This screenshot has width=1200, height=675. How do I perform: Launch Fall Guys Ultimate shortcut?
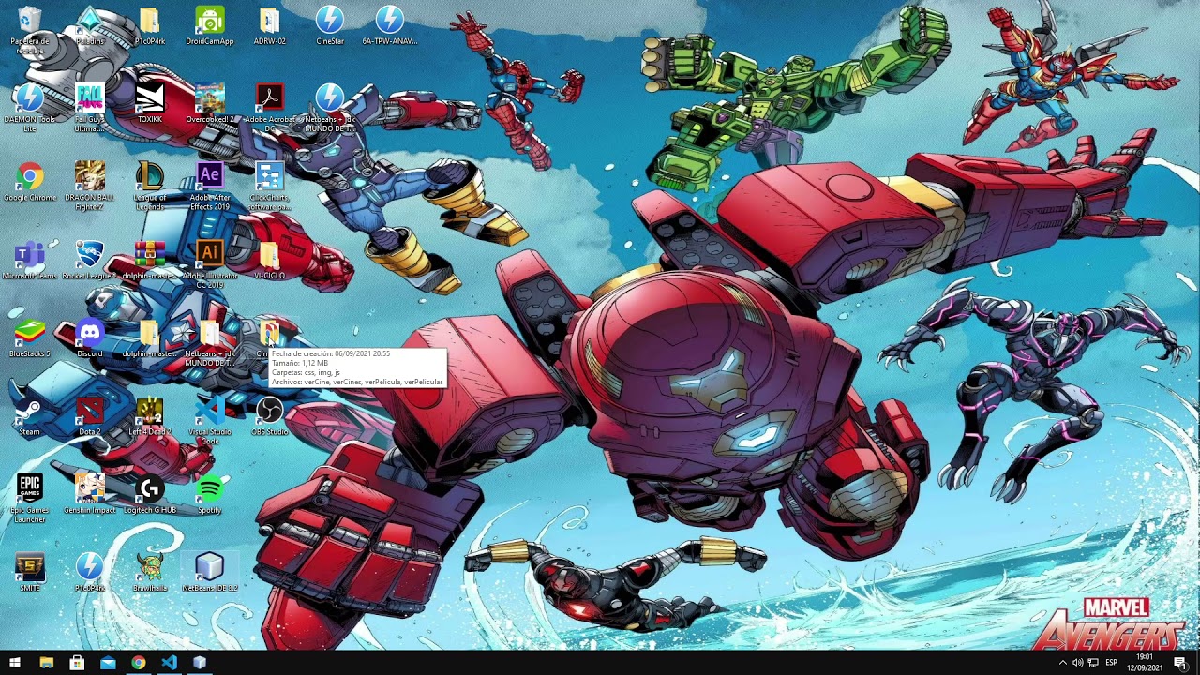pos(90,108)
